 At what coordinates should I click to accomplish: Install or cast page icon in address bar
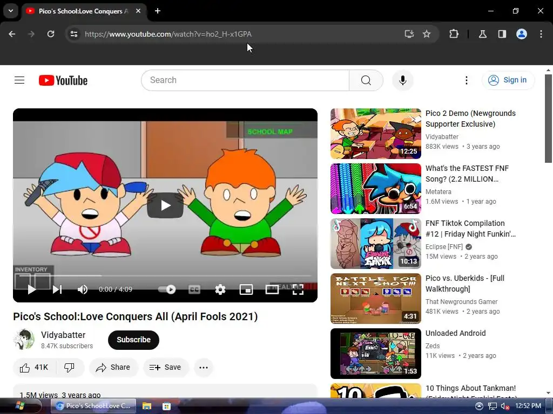point(409,34)
